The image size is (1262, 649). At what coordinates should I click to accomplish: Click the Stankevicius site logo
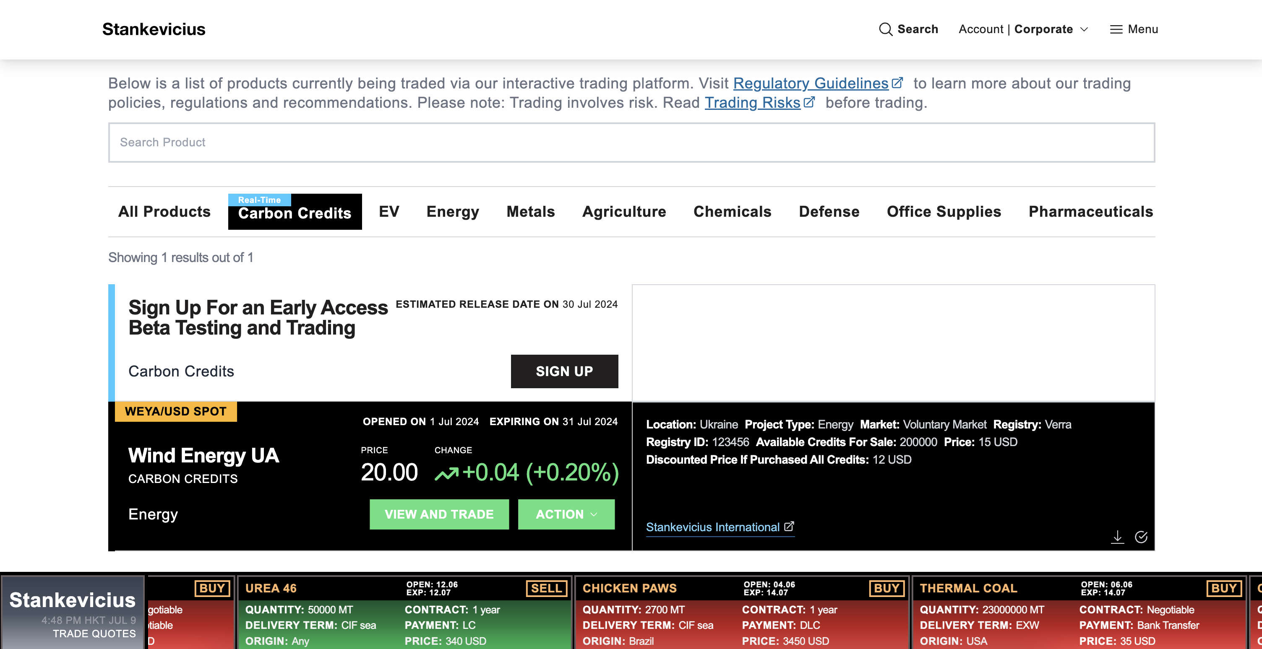pos(154,29)
